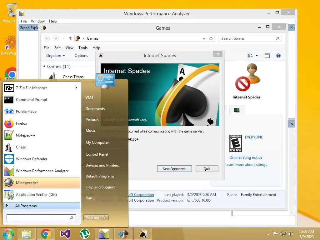The image size is (320, 240).
Task: Open network icon in system tray
Action: click(x=283, y=234)
